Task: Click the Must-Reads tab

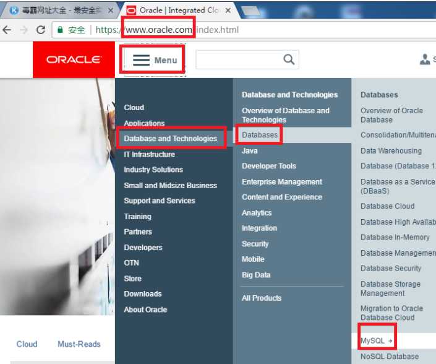Action: pyautogui.click(x=79, y=344)
